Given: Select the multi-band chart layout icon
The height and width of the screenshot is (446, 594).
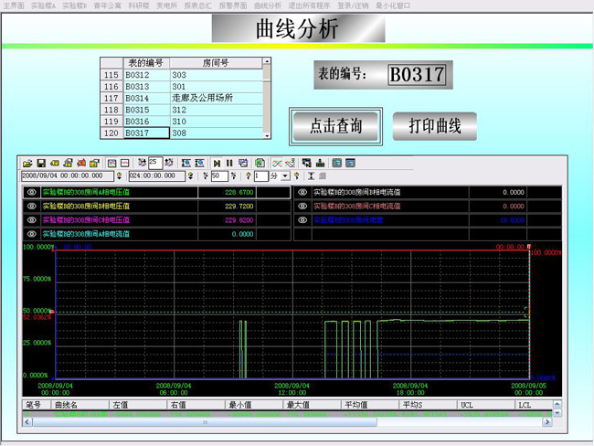Looking at the screenshot, I should click(x=111, y=164).
